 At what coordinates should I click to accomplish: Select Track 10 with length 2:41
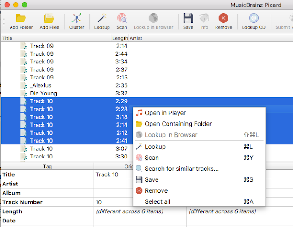point(67,141)
